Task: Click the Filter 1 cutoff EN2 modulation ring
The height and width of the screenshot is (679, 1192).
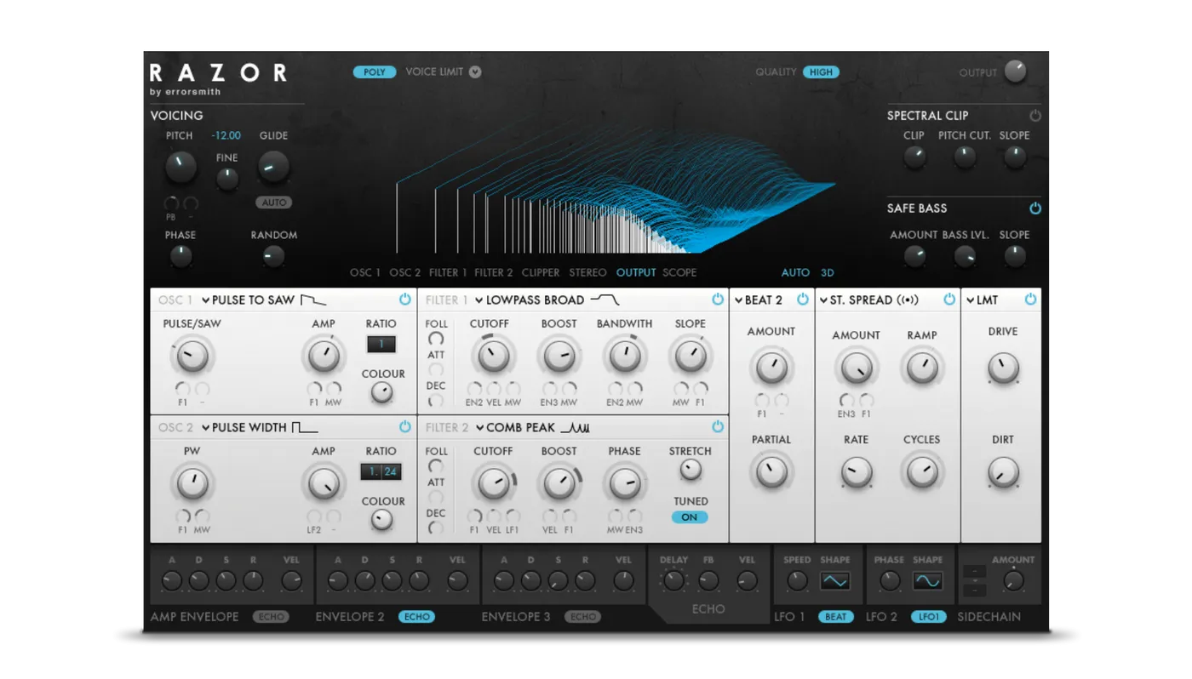Action: (474, 389)
